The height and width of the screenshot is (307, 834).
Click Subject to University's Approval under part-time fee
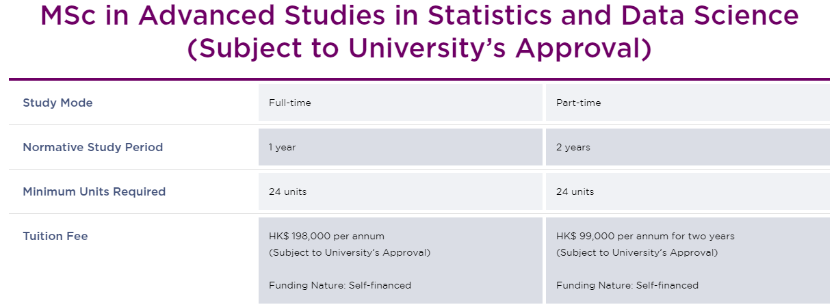point(637,252)
